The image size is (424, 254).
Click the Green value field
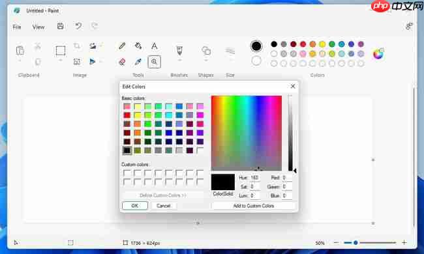point(287,186)
